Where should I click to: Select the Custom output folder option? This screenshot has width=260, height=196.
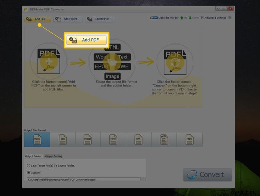[34, 172]
